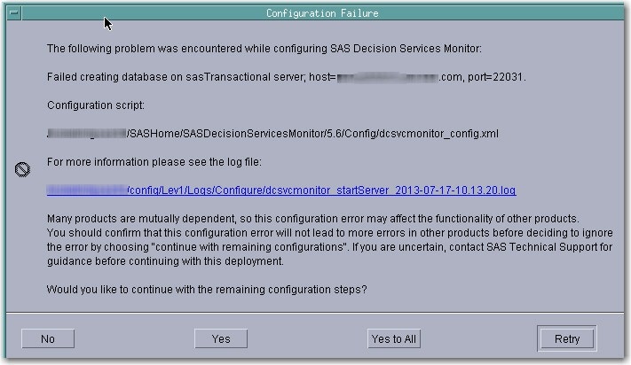Screen dimensions: 631x365
Task: Click the 'The following problem was encountered' text
Action: pos(142,49)
